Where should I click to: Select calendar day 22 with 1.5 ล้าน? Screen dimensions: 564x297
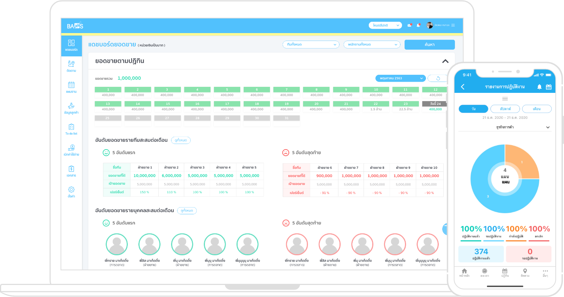coord(376,106)
